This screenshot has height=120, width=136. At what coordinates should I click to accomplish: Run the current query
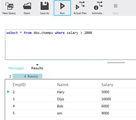pyautogui.click(x=62, y=8)
